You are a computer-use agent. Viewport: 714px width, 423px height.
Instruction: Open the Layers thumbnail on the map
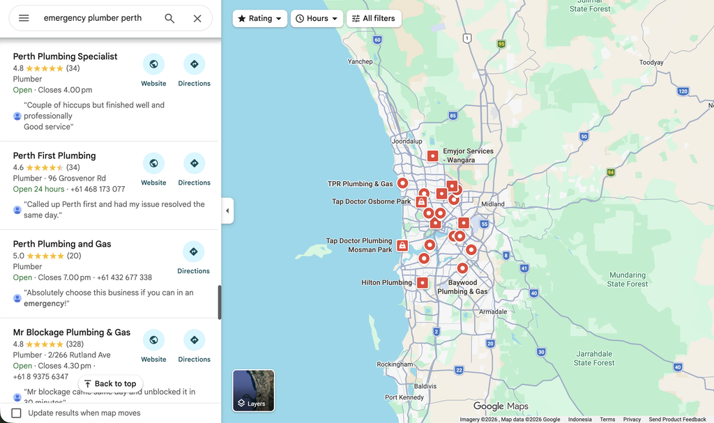click(254, 391)
